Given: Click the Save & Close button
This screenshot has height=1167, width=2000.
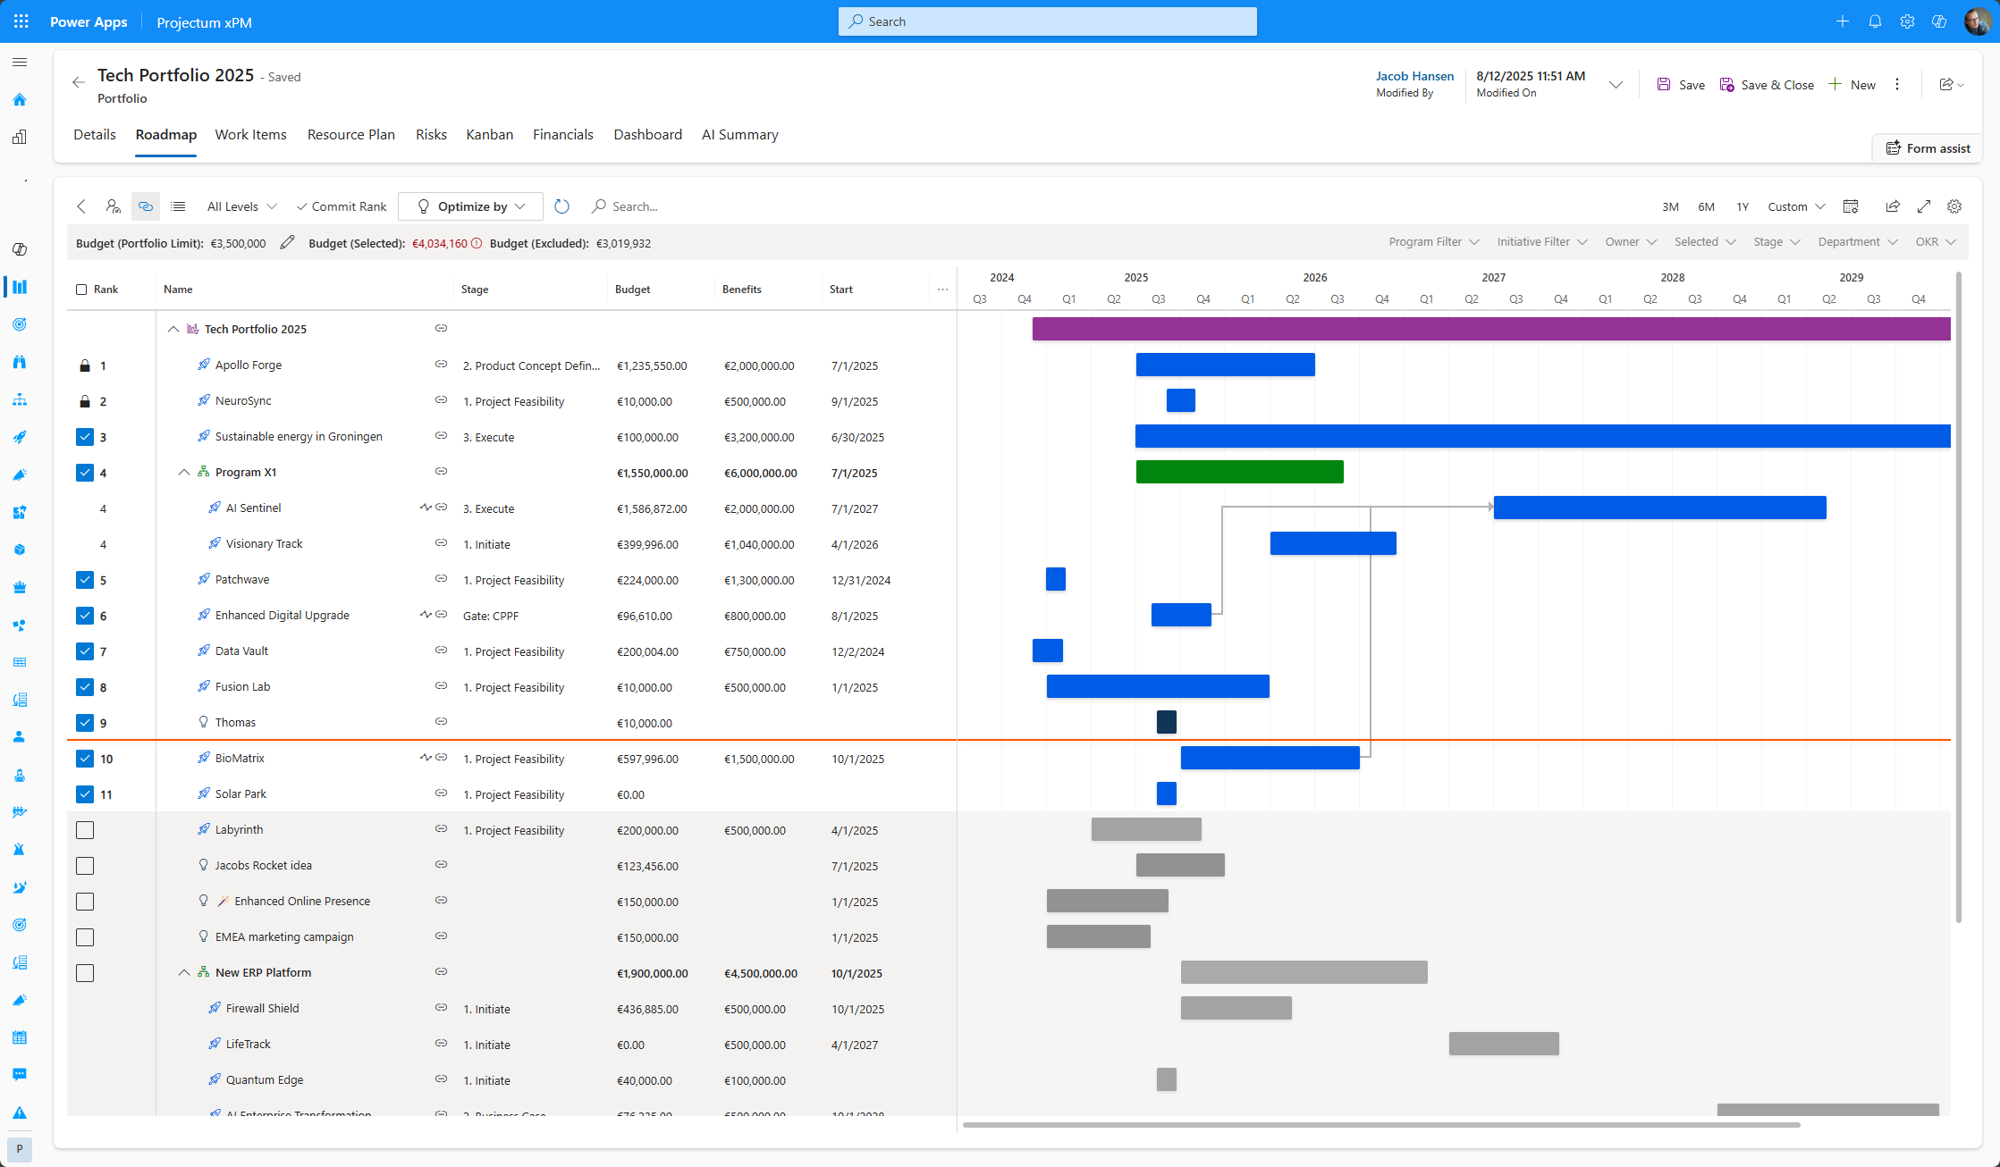Looking at the screenshot, I should pos(1768,84).
